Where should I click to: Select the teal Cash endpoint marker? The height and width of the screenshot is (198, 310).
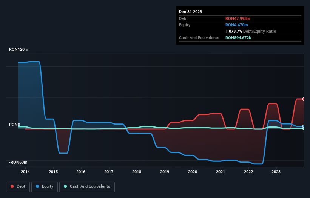pyautogui.click(x=304, y=128)
